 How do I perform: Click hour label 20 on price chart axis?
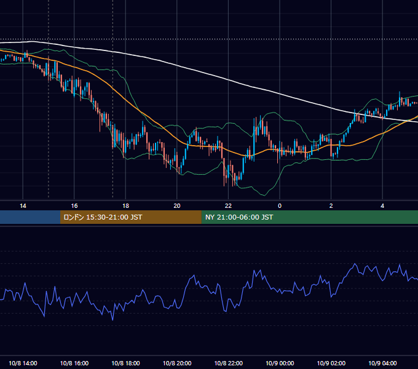tap(177, 206)
